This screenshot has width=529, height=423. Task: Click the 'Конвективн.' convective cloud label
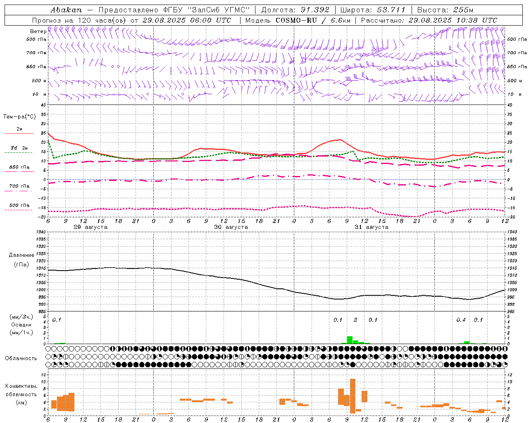(x=21, y=386)
